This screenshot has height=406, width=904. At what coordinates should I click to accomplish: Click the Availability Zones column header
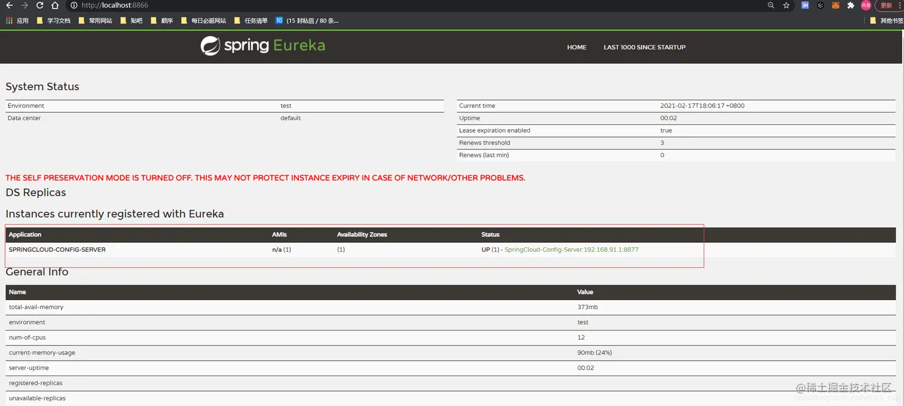(x=362, y=234)
